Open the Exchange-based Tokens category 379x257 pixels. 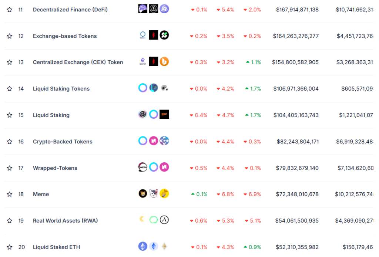[x=65, y=36]
